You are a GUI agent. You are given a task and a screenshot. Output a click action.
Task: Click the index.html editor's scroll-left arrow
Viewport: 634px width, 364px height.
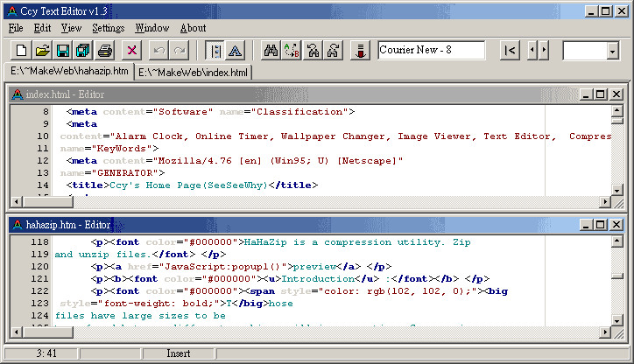16,201
